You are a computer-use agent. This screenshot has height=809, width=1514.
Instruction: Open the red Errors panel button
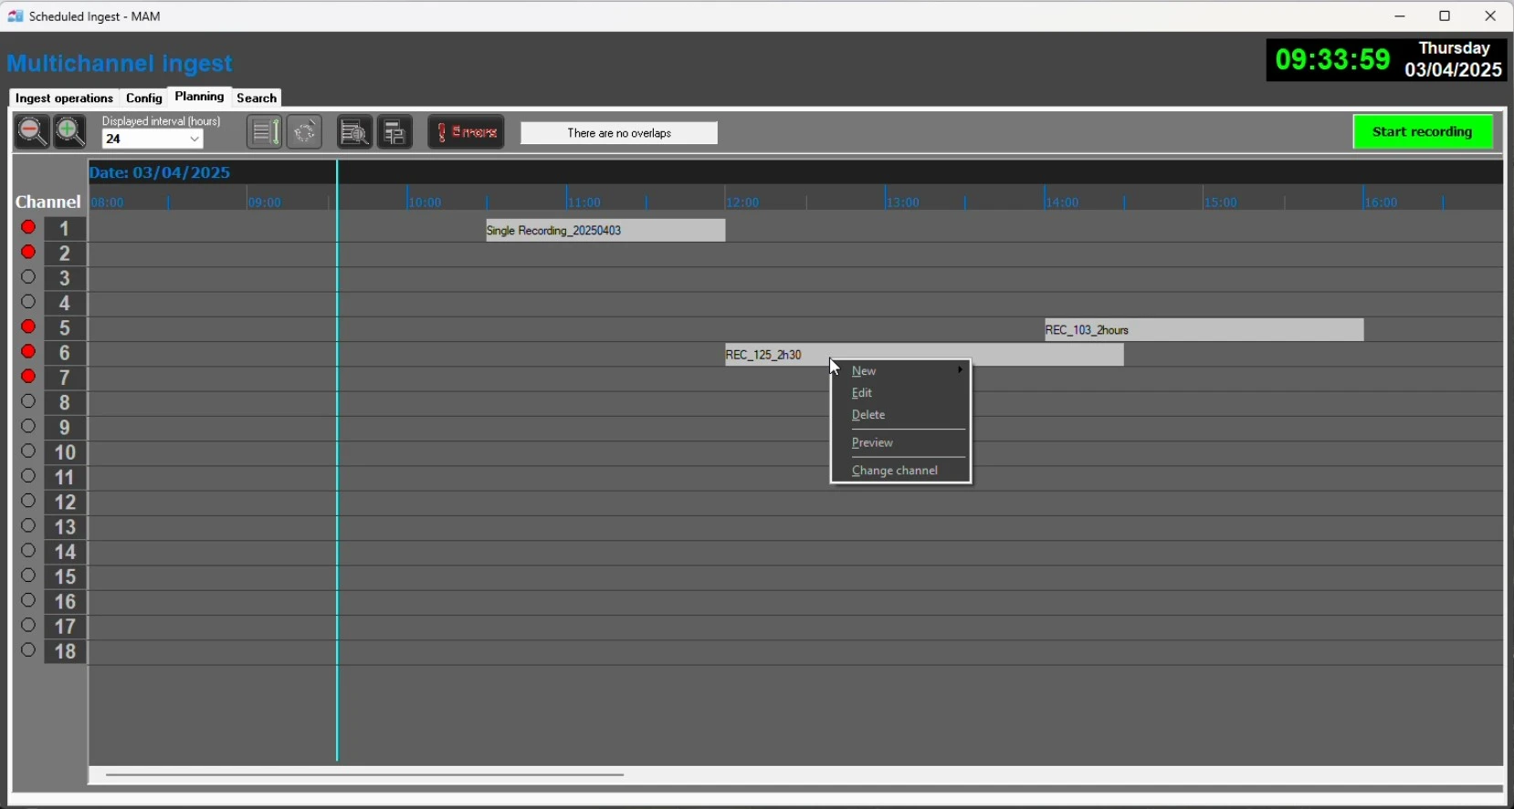click(x=466, y=132)
